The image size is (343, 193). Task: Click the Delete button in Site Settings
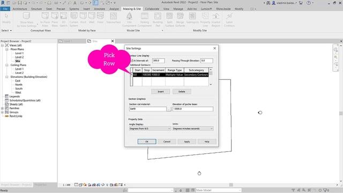[x=182, y=92]
